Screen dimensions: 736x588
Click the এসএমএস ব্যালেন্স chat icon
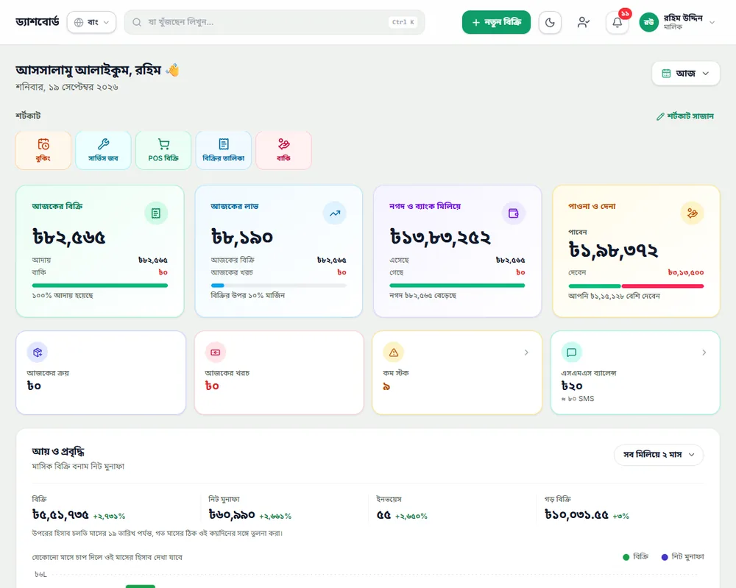572,353
